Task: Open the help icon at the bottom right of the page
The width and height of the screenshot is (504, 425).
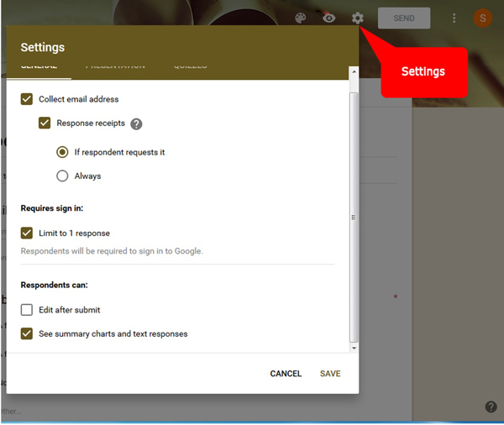Action: [x=491, y=407]
